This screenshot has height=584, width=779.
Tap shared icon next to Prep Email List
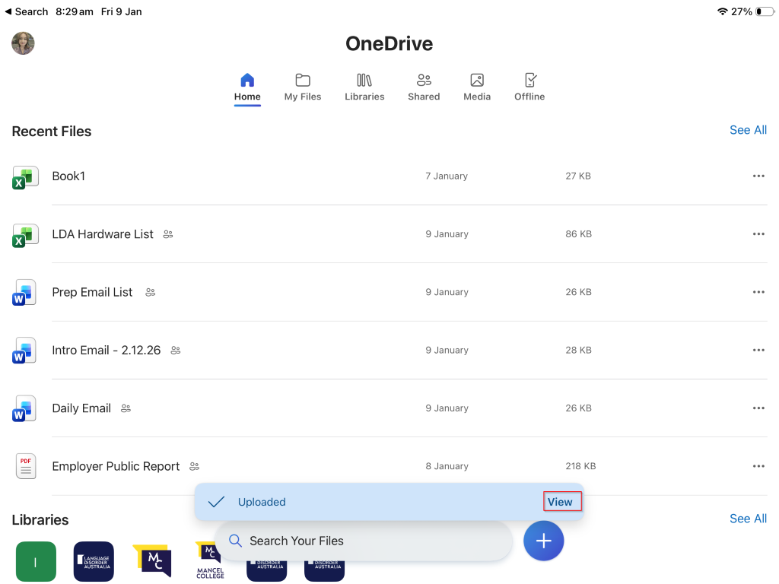click(150, 293)
